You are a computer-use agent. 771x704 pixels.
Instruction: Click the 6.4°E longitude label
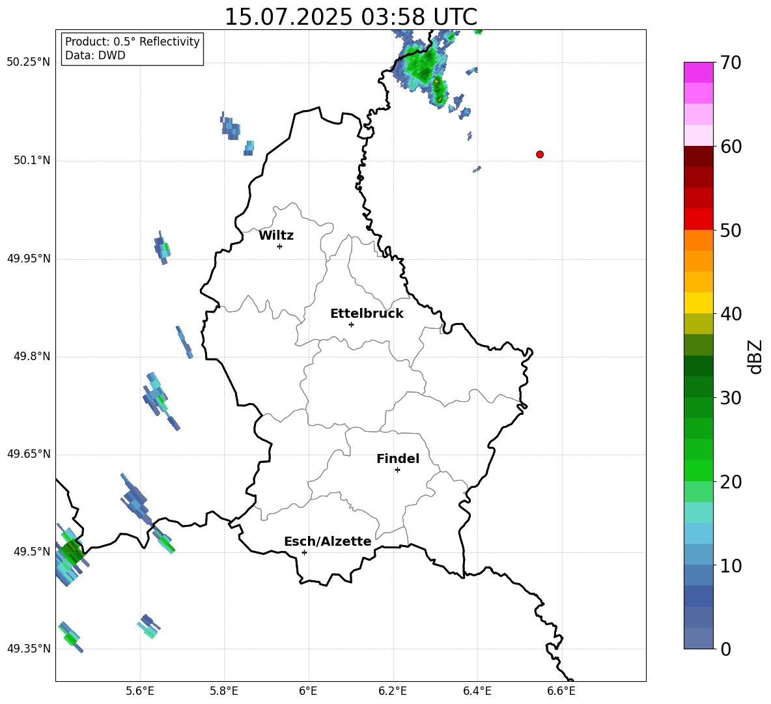477,691
